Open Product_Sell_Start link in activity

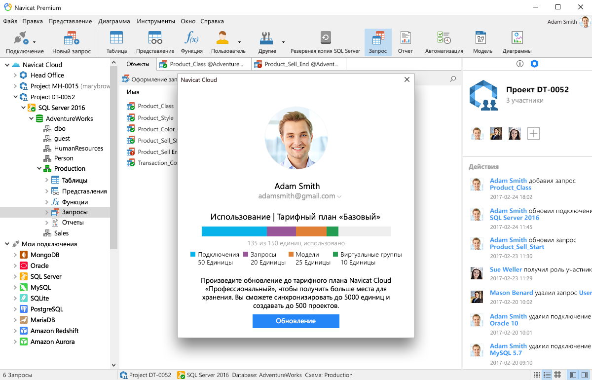(517, 247)
